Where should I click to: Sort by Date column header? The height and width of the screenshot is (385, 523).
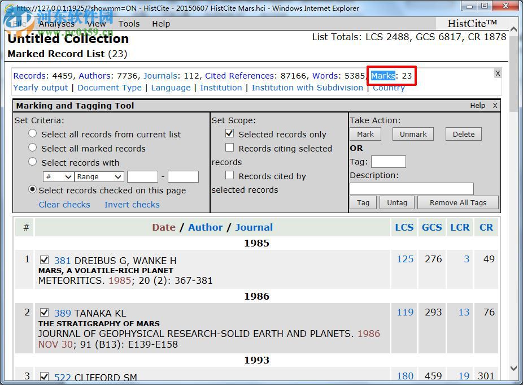[164, 227]
